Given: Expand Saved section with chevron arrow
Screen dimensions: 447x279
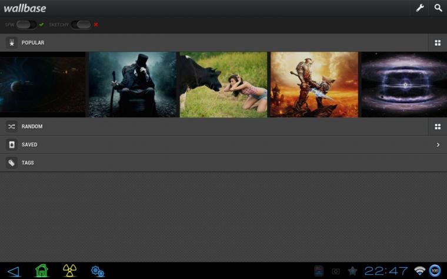Looking at the screenshot, I should pyautogui.click(x=438, y=144).
